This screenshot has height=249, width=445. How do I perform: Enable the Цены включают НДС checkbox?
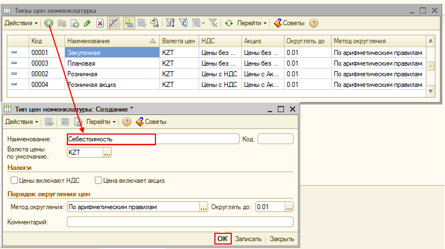point(15,181)
